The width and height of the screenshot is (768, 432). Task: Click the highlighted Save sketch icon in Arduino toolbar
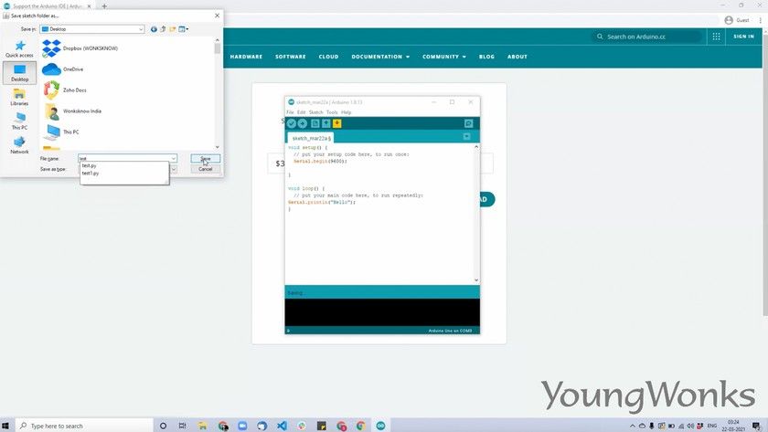pos(337,123)
